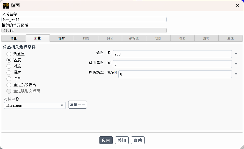Click the 区域名称 hot_wall text field
244x149 pixels.
84,20
